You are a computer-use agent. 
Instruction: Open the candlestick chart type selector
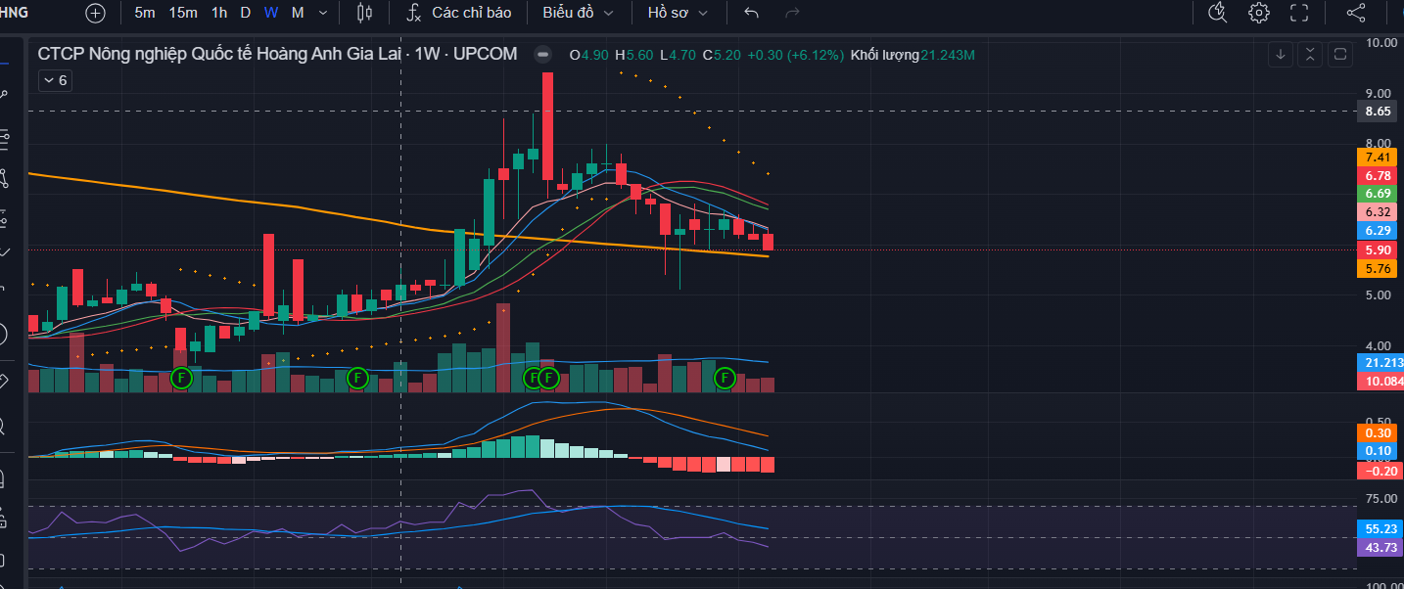(364, 13)
